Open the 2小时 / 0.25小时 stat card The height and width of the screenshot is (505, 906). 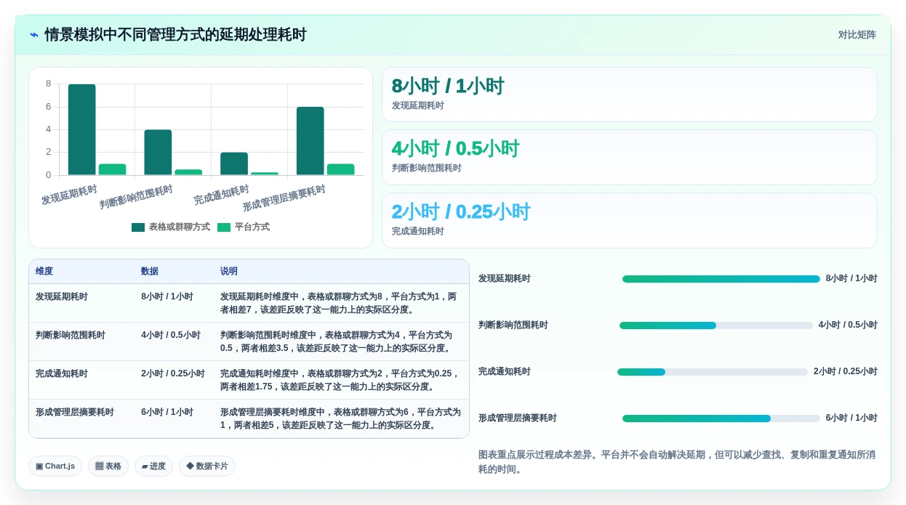[x=630, y=220]
